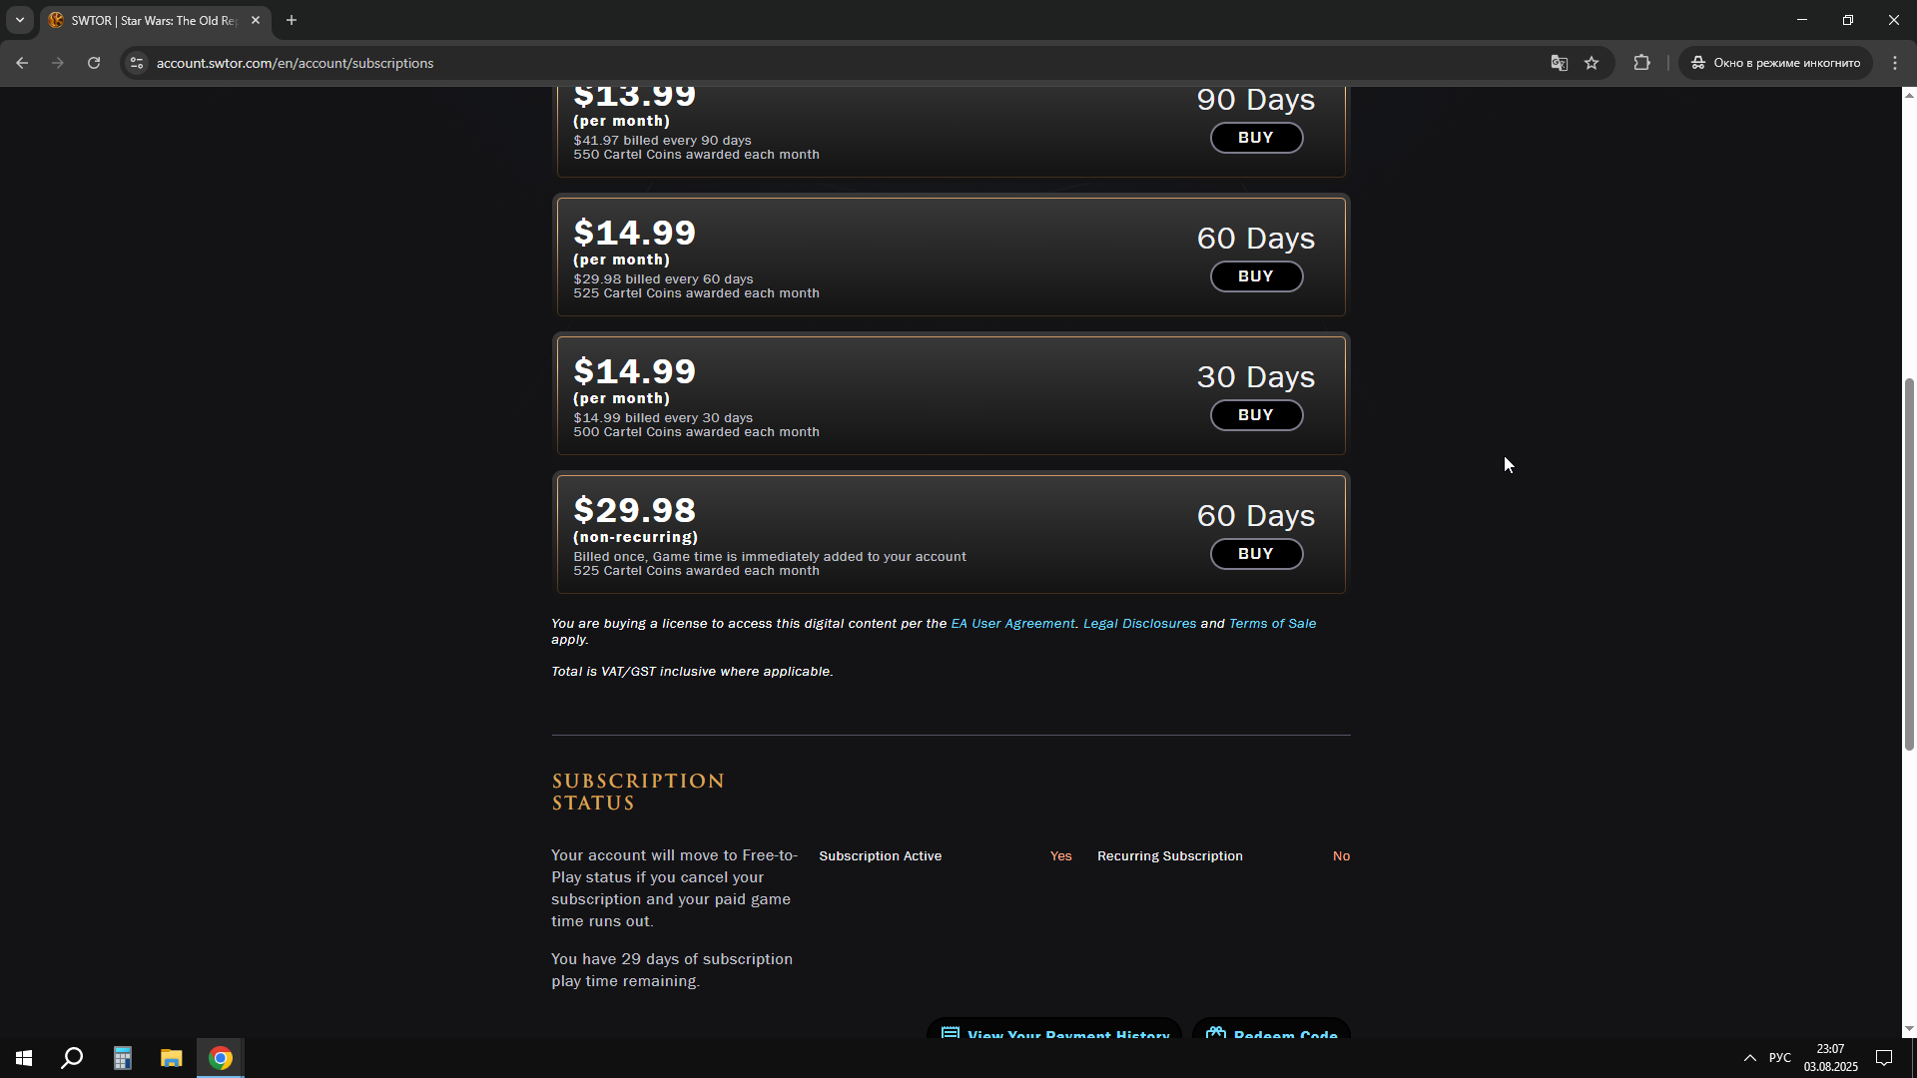The width and height of the screenshot is (1917, 1078).
Task: Restore down the Chrome window
Action: [x=1848, y=20]
